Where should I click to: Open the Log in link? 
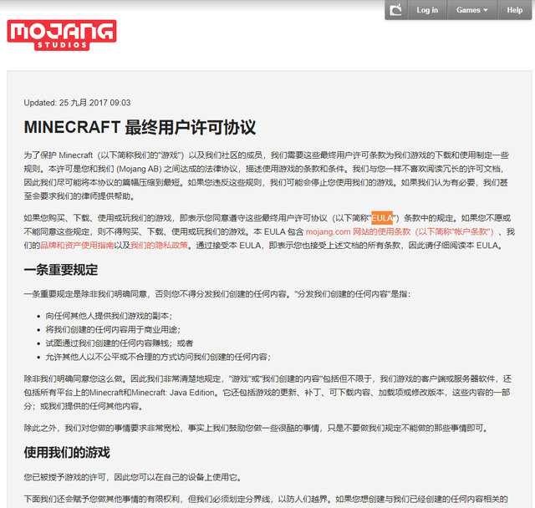pos(427,10)
